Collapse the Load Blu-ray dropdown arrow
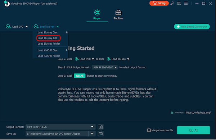The image size is (216, 140). tap(58, 27)
